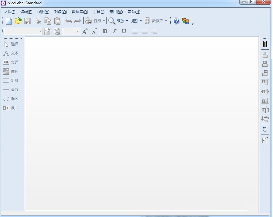Click the Paste clipboard icon
Image resolution: width=273 pixels, height=217 pixels.
[x=57, y=21]
